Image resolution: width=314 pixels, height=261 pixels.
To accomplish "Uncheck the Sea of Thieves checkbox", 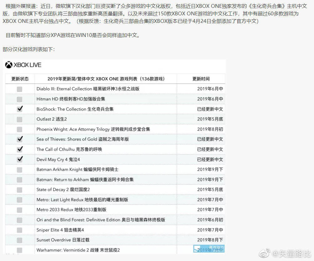I will [x=20, y=139].
